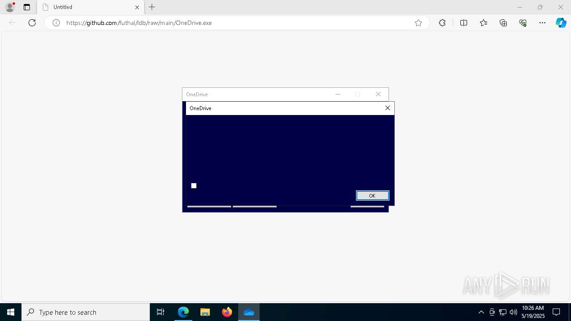The image size is (571, 321).
Task: Select the OneDrive taskbar icon
Action: pyautogui.click(x=249, y=312)
